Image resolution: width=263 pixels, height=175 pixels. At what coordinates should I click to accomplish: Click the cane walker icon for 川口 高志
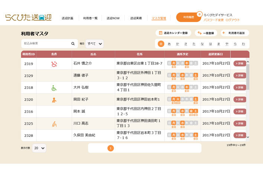tap(54, 124)
